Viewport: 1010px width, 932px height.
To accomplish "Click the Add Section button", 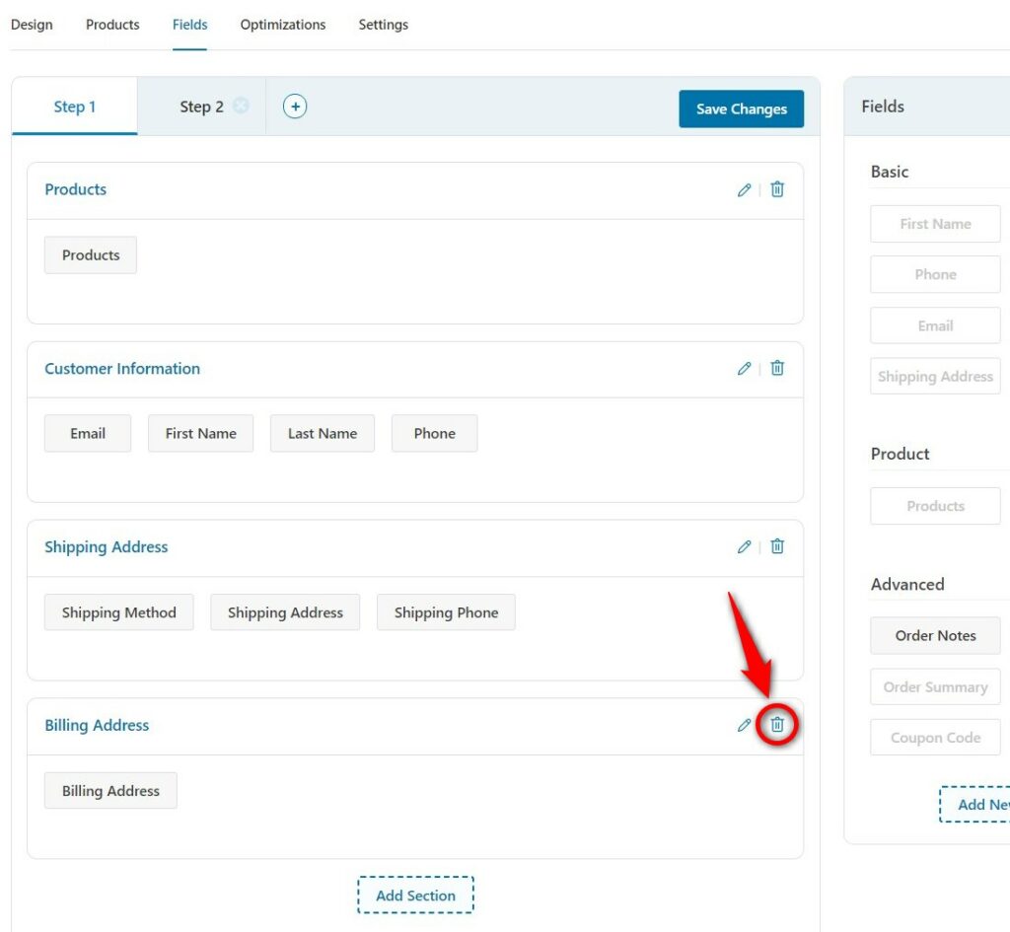I will click(x=415, y=895).
